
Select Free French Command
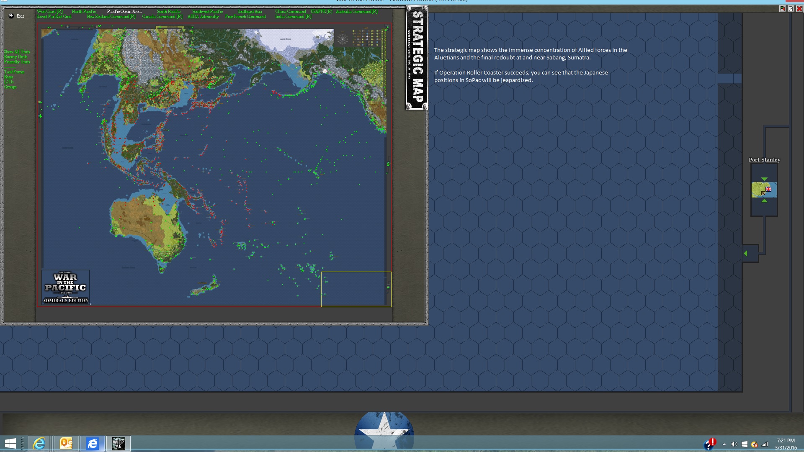[245, 17]
